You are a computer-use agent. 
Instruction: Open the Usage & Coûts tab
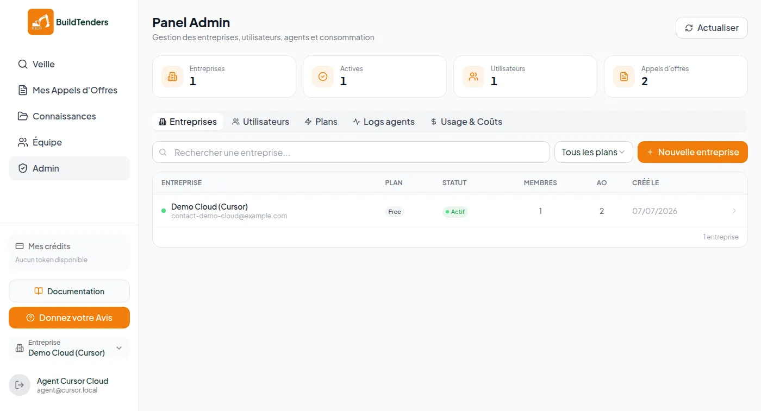click(466, 122)
